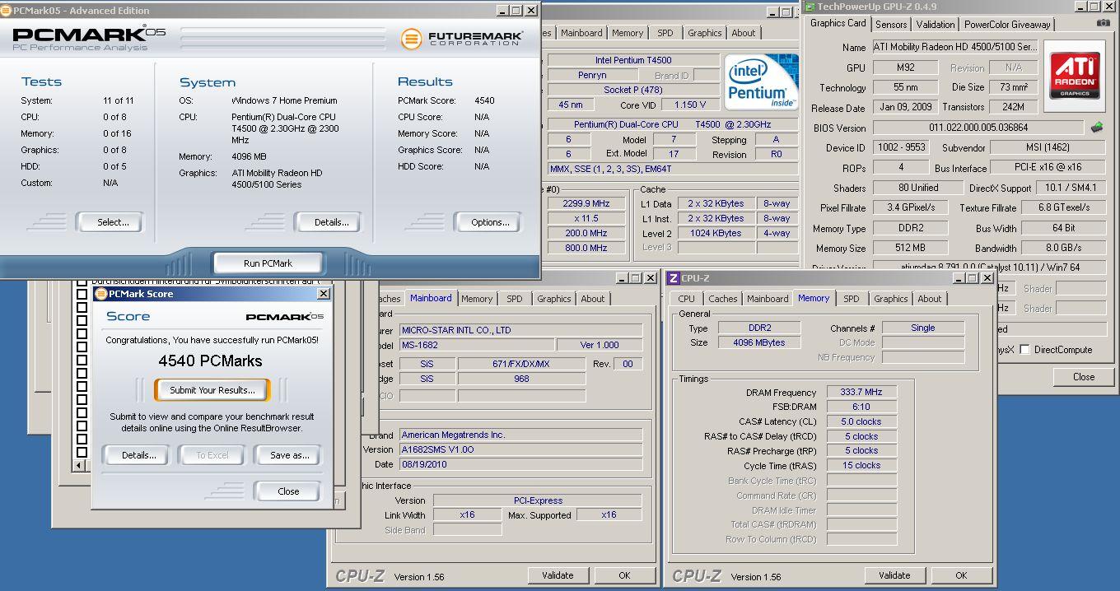Click the core speed value 2299.9 MHz
The height and width of the screenshot is (591, 1120).
(x=586, y=203)
